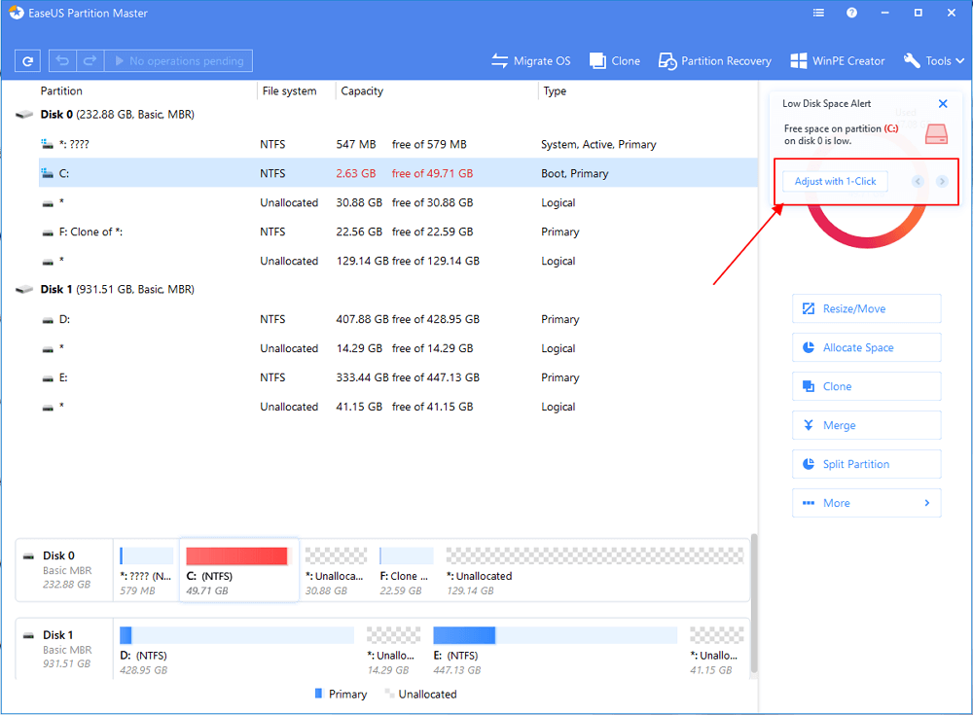The height and width of the screenshot is (715, 973).
Task: Open Partition Recovery
Action: click(x=715, y=60)
